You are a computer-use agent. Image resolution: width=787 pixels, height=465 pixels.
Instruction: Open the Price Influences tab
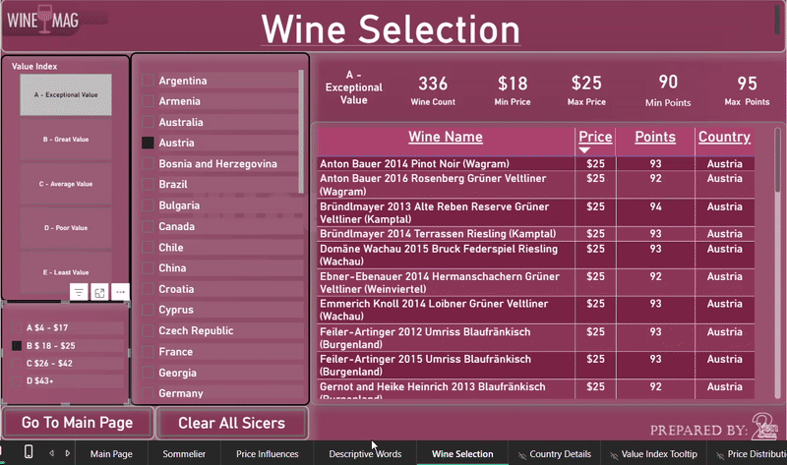[267, 453]
